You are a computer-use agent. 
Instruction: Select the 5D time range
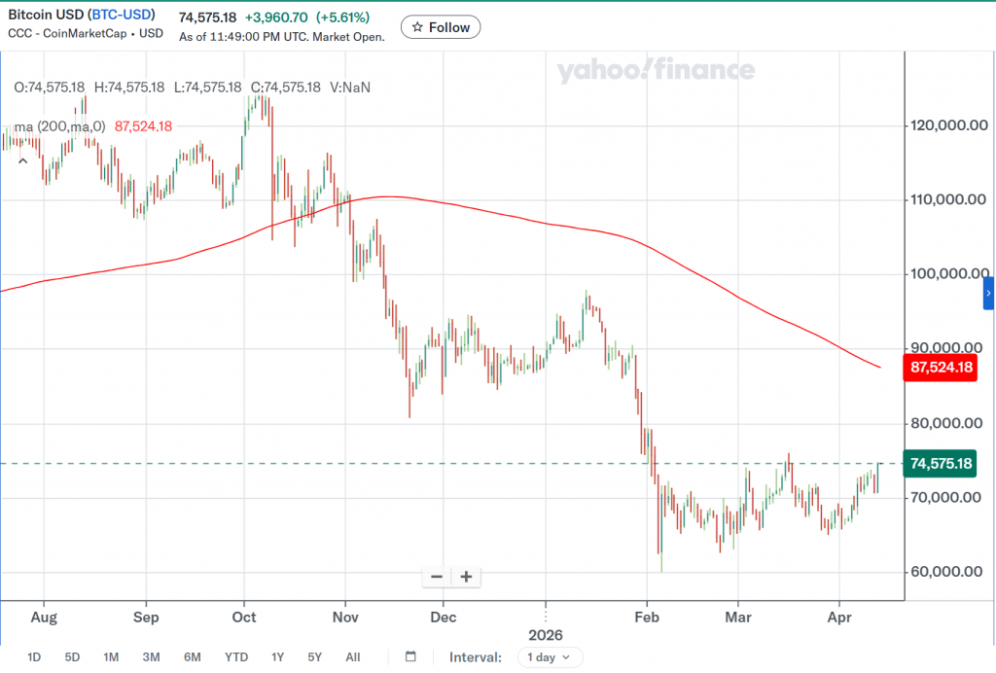click(x=72, y=657)
